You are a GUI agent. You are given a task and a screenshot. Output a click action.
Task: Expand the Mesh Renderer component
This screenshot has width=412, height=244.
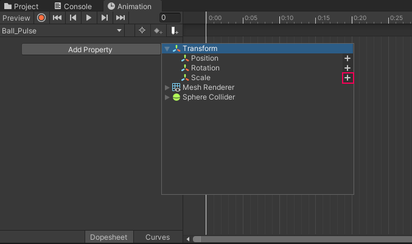[167, 87]
